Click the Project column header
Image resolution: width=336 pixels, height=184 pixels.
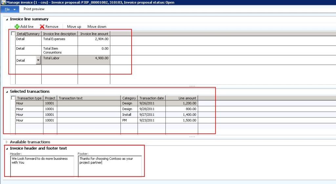coord(50,98)
